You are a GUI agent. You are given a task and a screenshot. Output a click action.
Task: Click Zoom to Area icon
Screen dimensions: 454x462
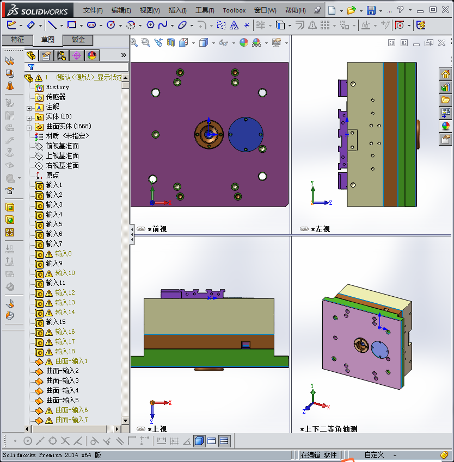(x=145, y=43)
